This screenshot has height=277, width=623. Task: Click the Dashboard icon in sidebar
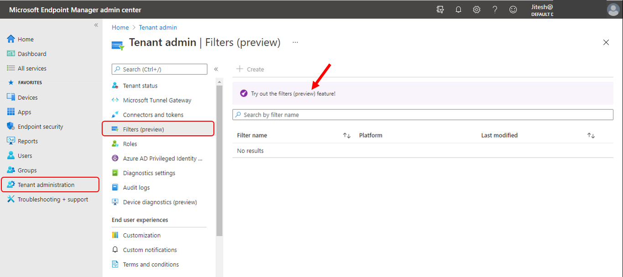pos(11,54)
